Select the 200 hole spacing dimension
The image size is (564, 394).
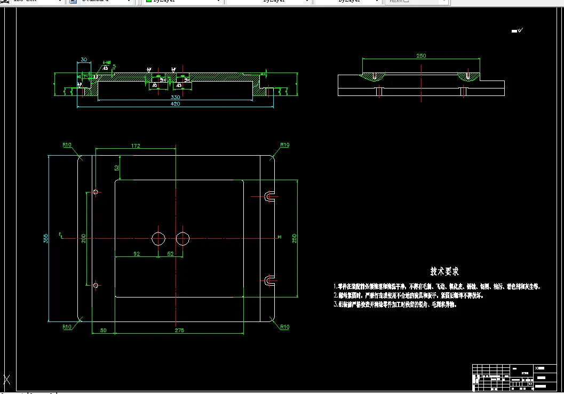pyautogui.click(x=83, y=238)
